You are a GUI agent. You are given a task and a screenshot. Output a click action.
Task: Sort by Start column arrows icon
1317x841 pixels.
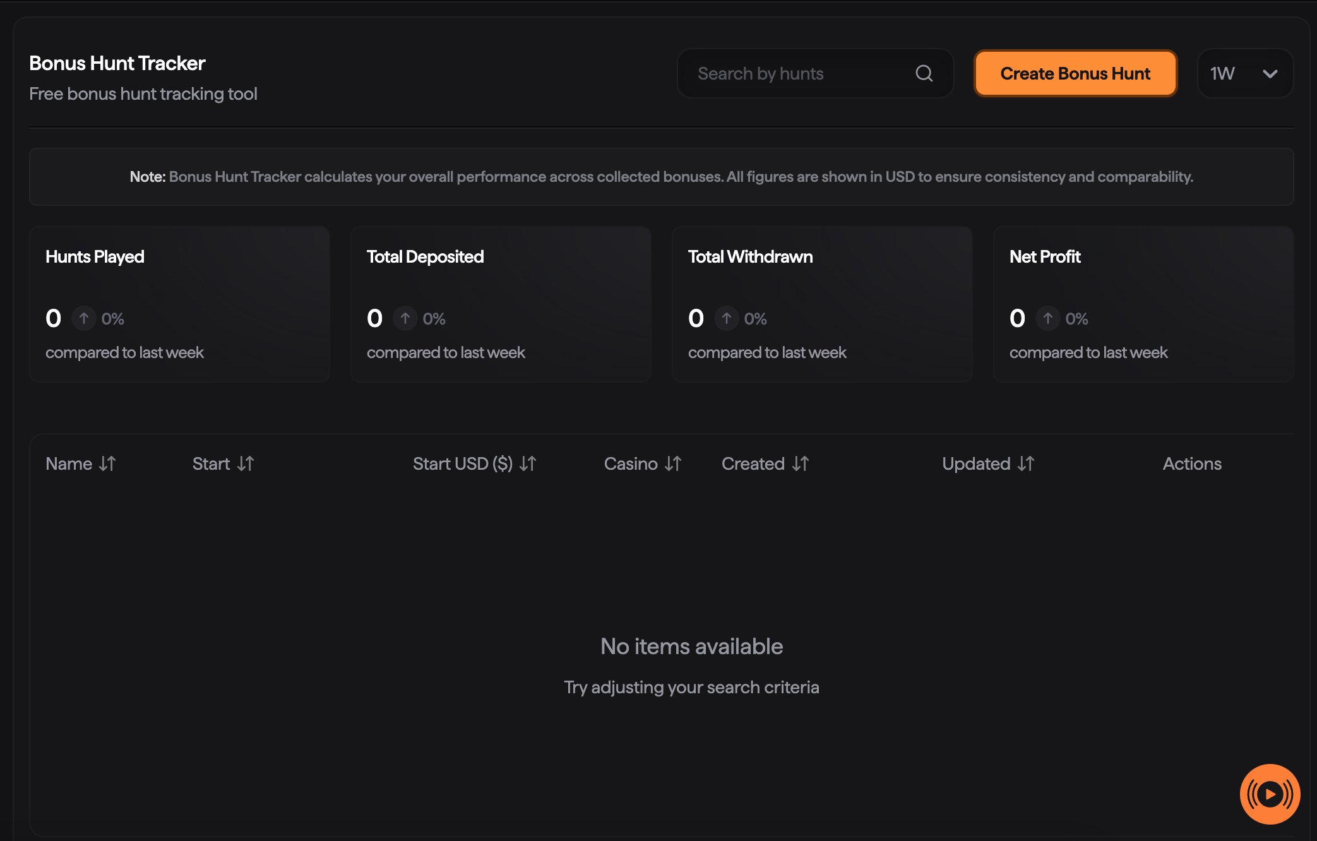click(246, 463)
